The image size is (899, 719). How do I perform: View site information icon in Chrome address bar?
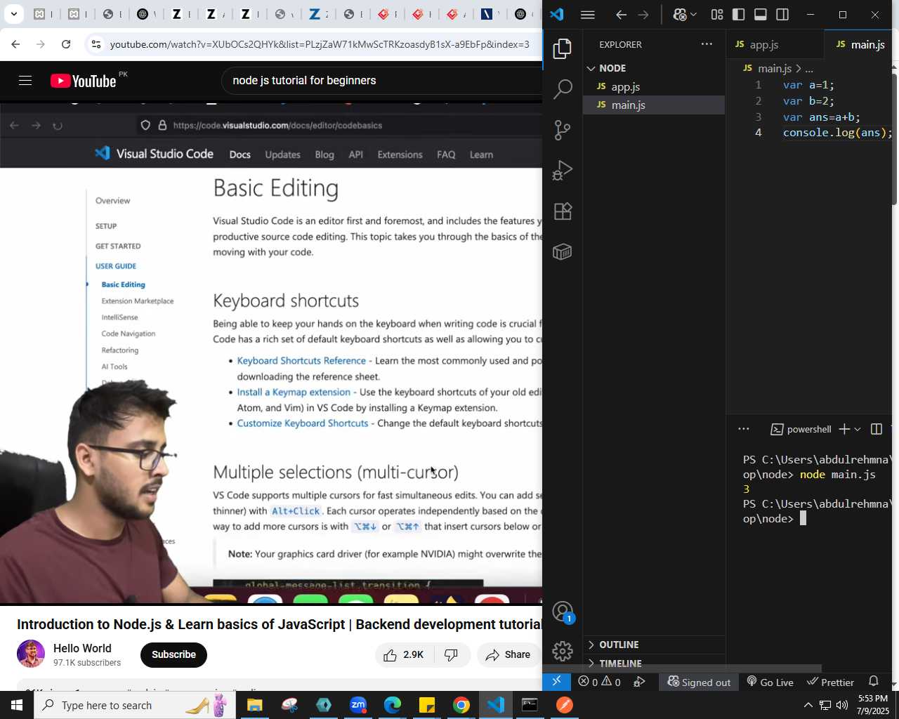(x=96, y=44)
